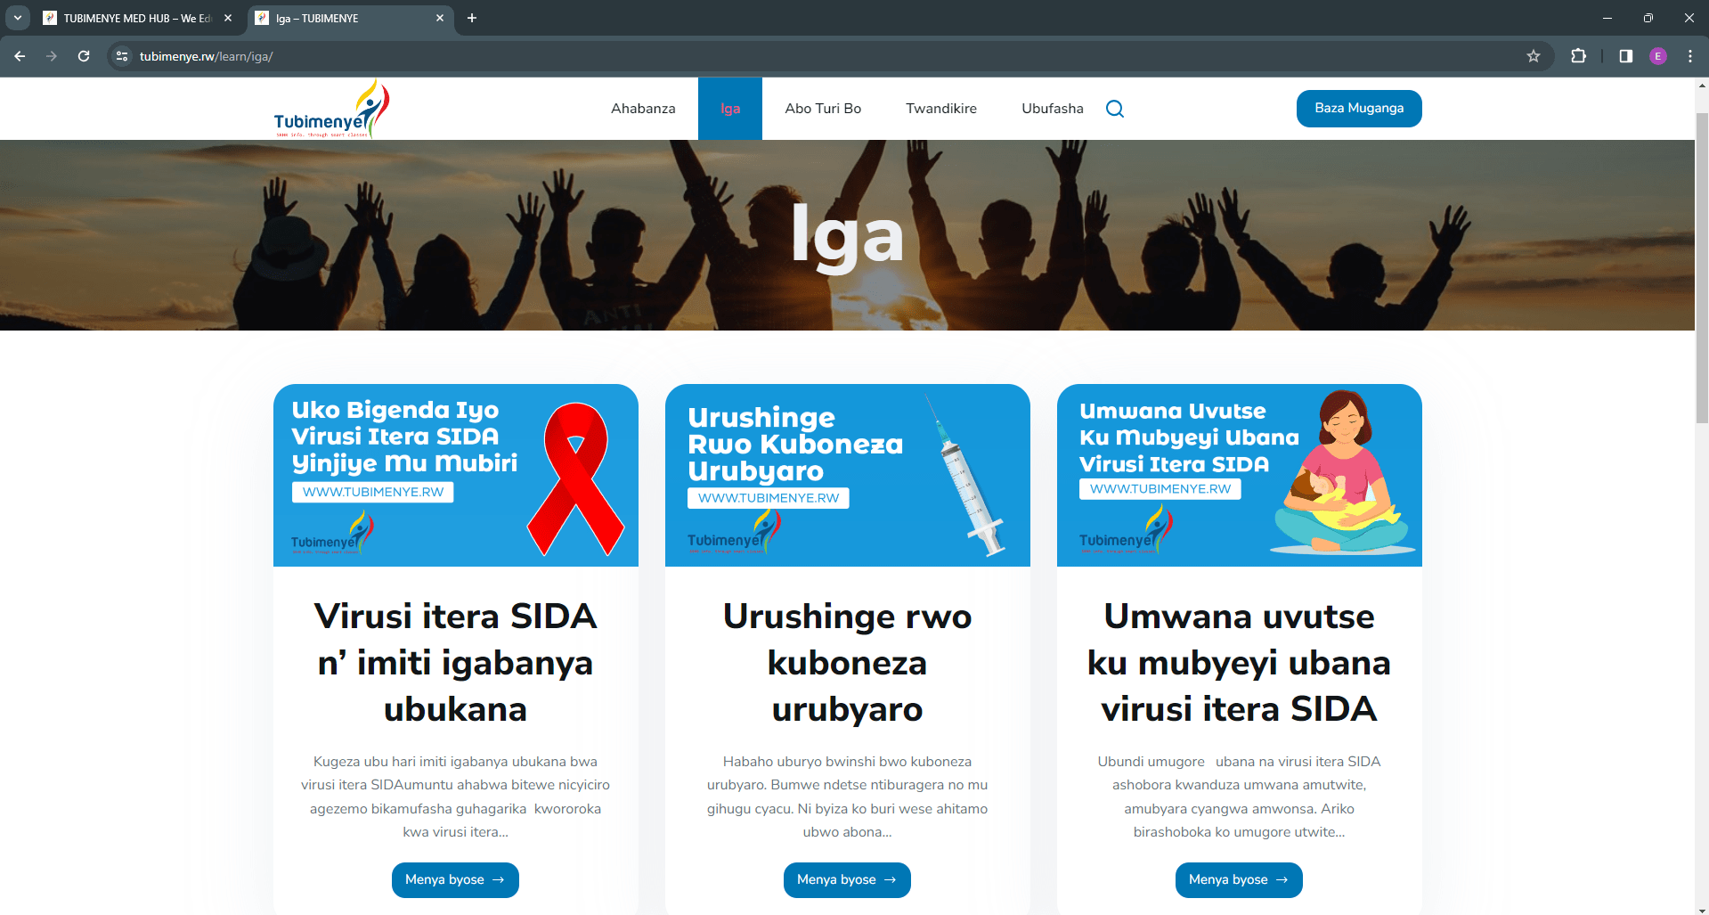
Task: Go back using the back arrow
Action: [x=20, y=56]
